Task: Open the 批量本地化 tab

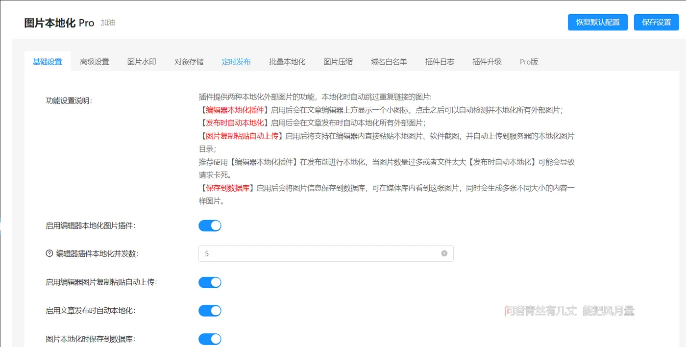Action: click(287, 62)
